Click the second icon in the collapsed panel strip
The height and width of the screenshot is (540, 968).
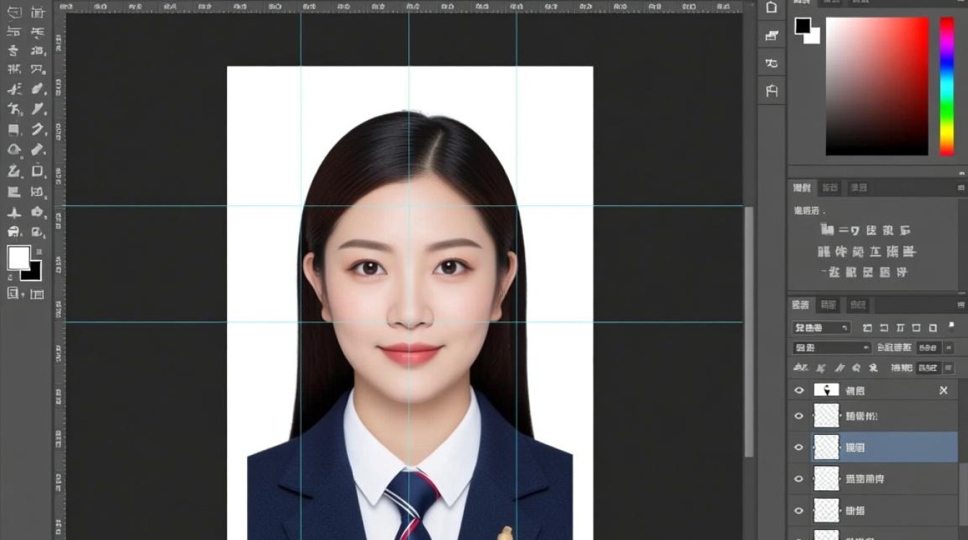coord(771,35)
